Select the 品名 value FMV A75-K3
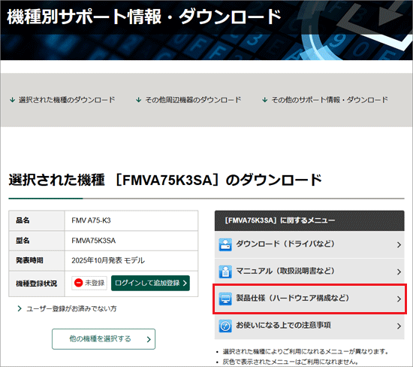 click(91, 220)
